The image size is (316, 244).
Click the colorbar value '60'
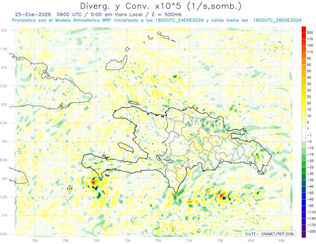309,65
